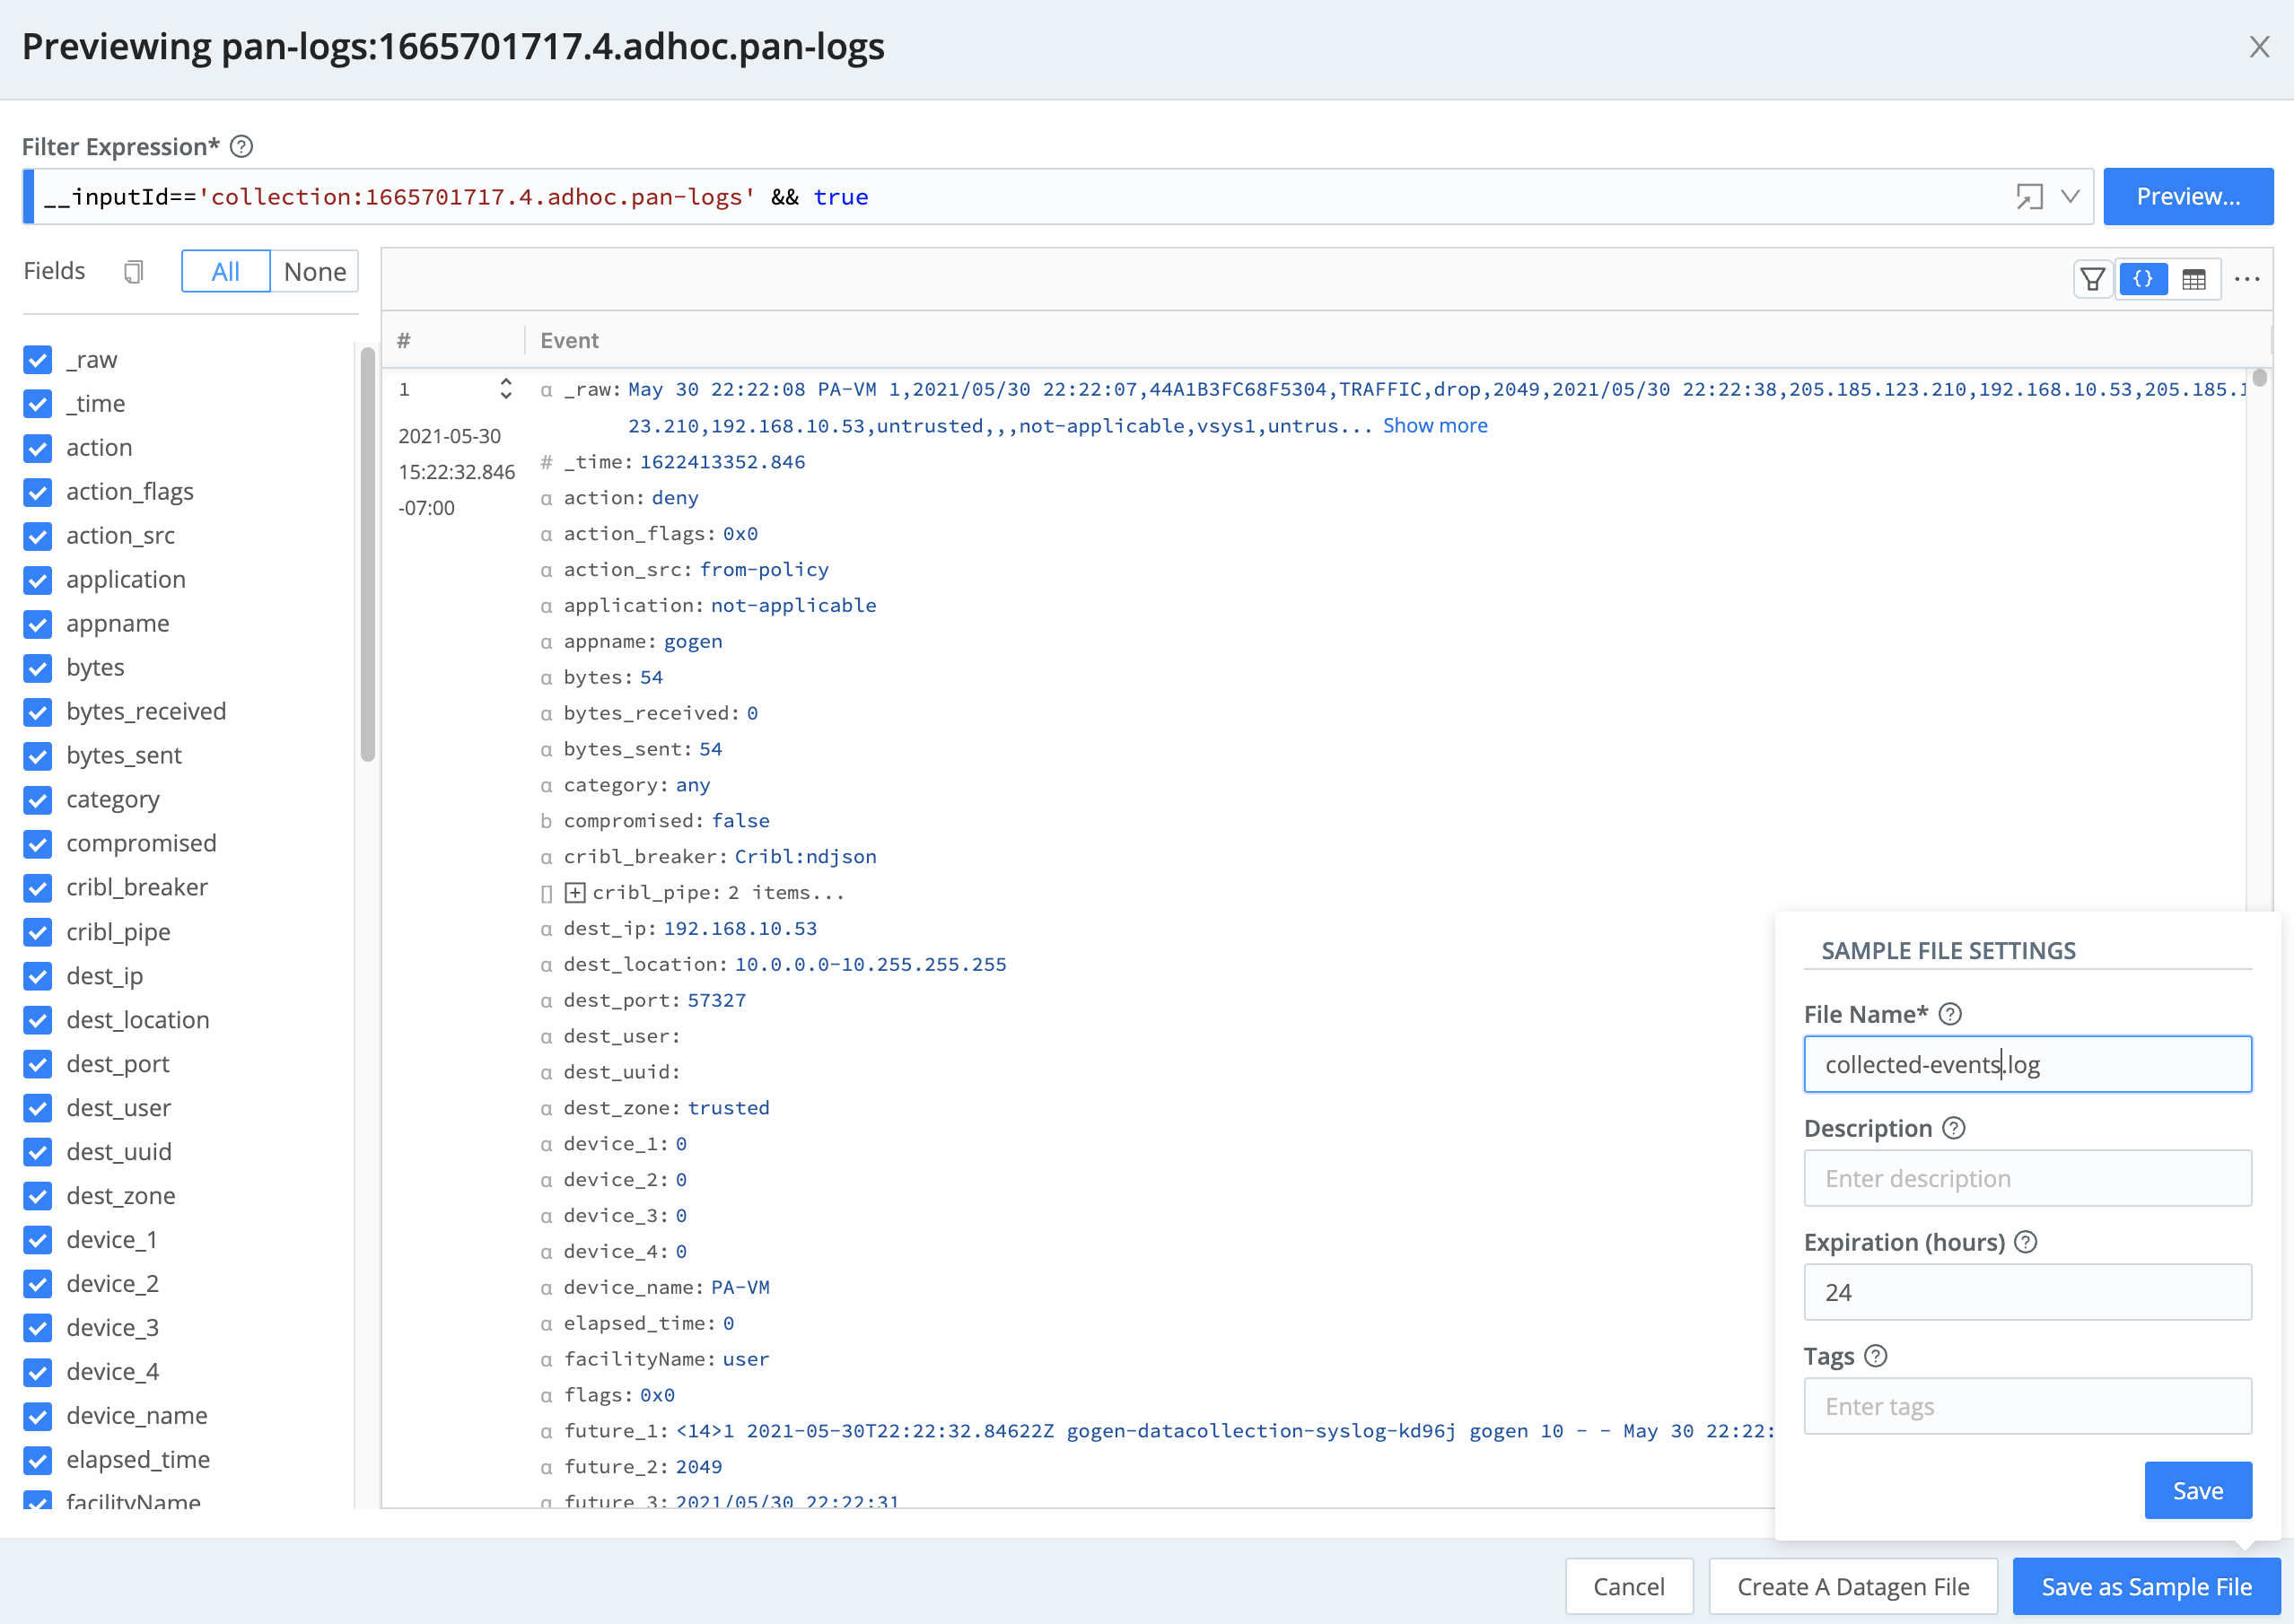The width and height of the screenshot is (2294, 1624).
Task: Select the All fields tab
Action: tap(225, 273)
